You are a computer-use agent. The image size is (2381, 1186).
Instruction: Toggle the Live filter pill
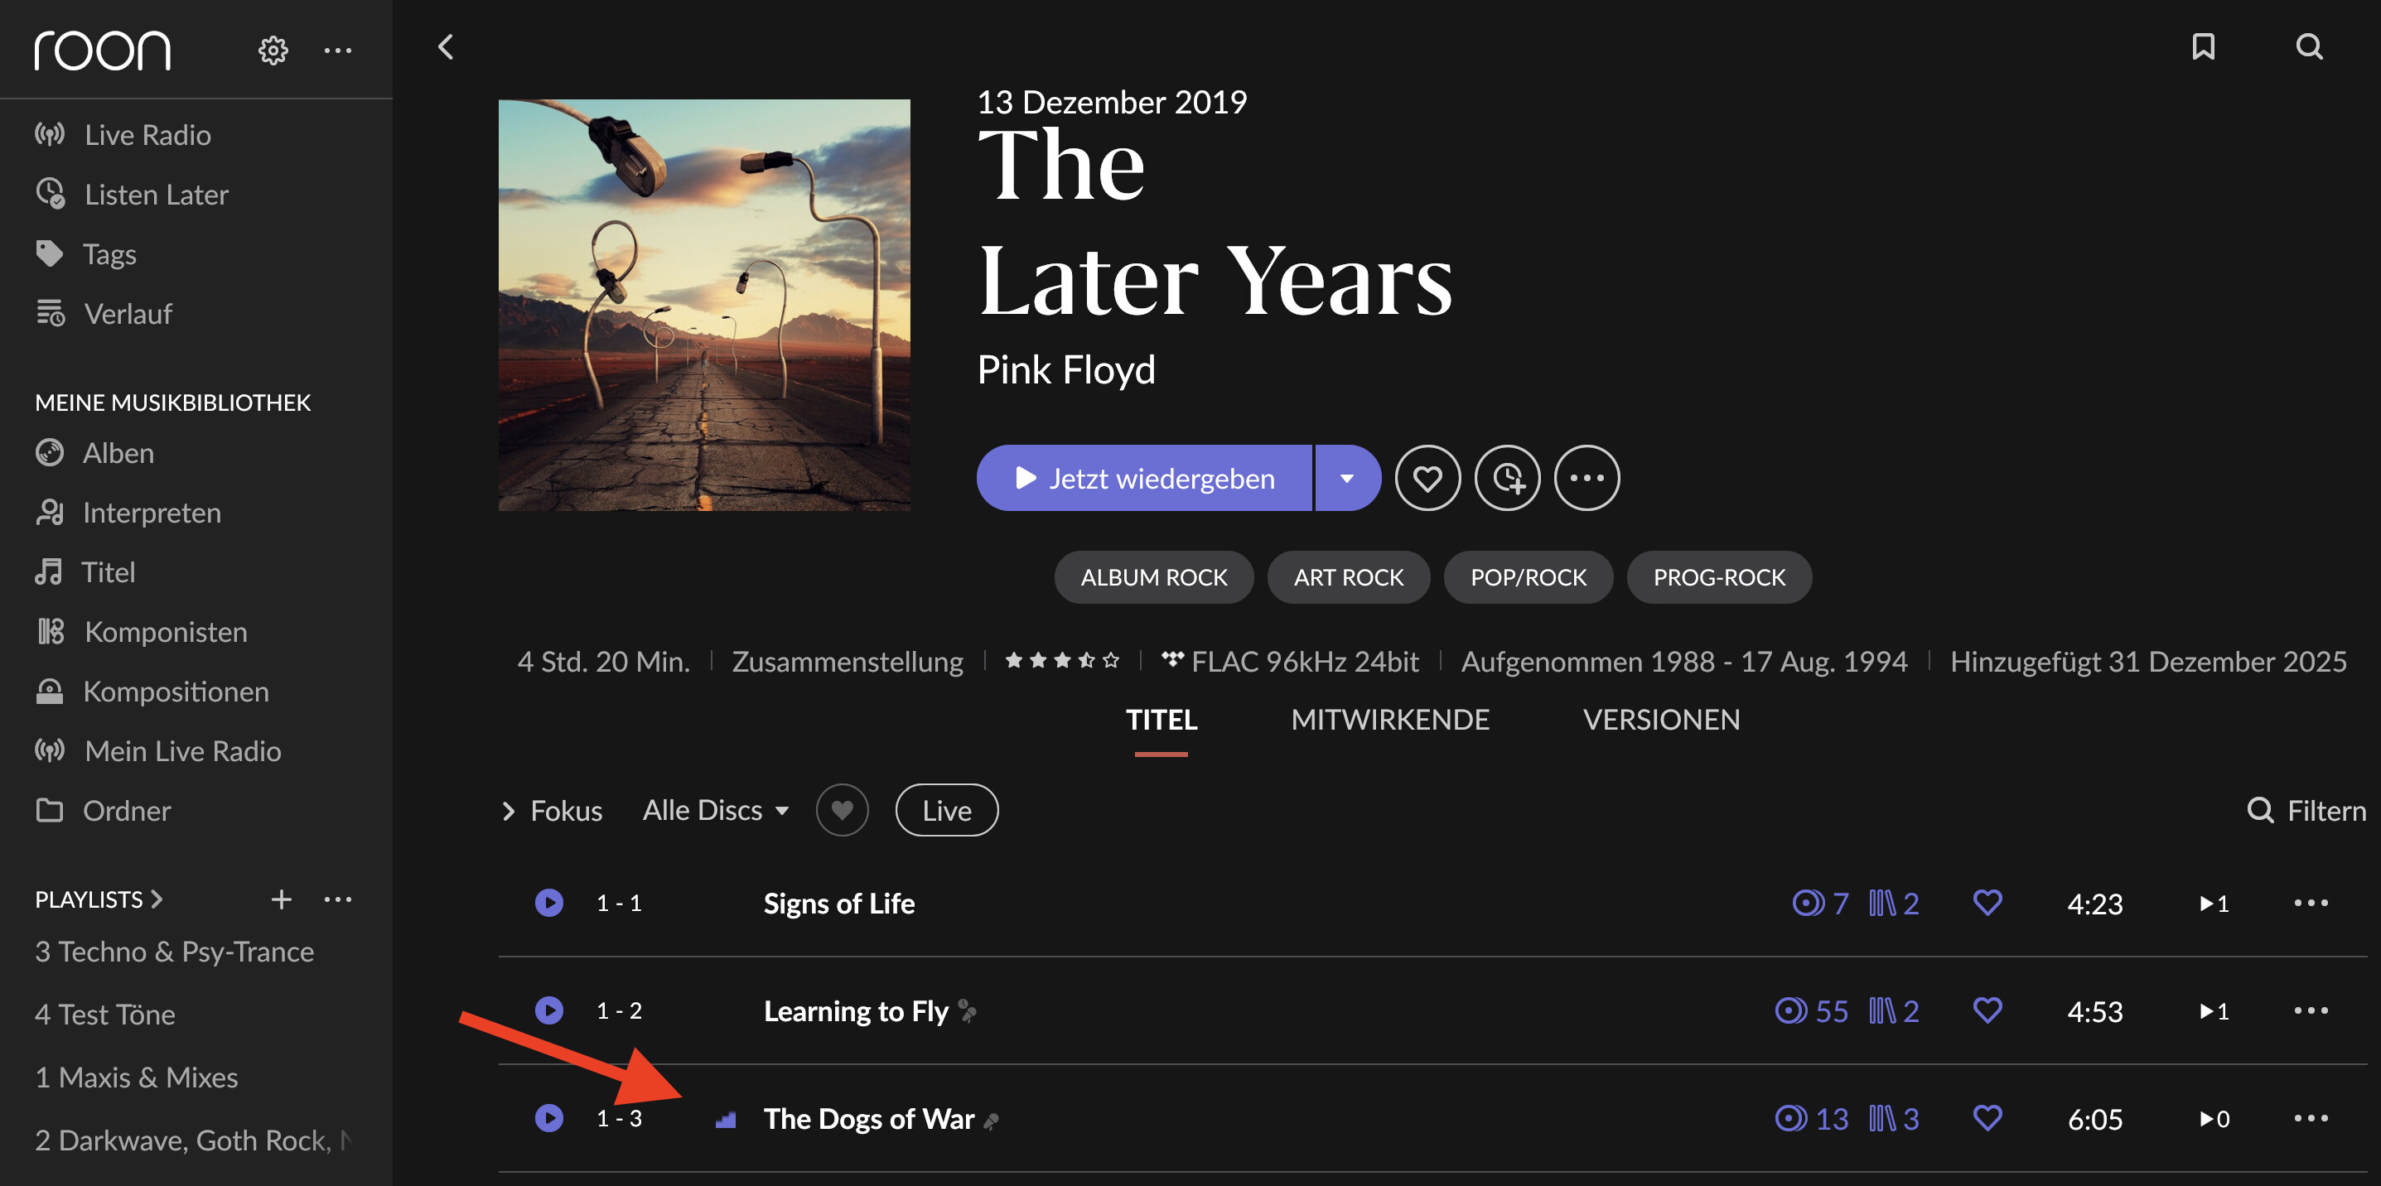tap(946, 810)
